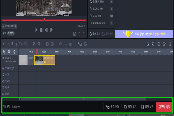Delete the selected clip with trash icon
The width and height of the screenshot is (174, 116).
pyautogui.click(x=12, y=44)
